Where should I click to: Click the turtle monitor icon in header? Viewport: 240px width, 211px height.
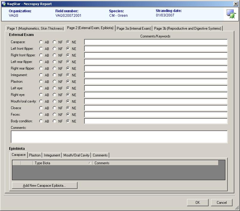pos(230,14)
